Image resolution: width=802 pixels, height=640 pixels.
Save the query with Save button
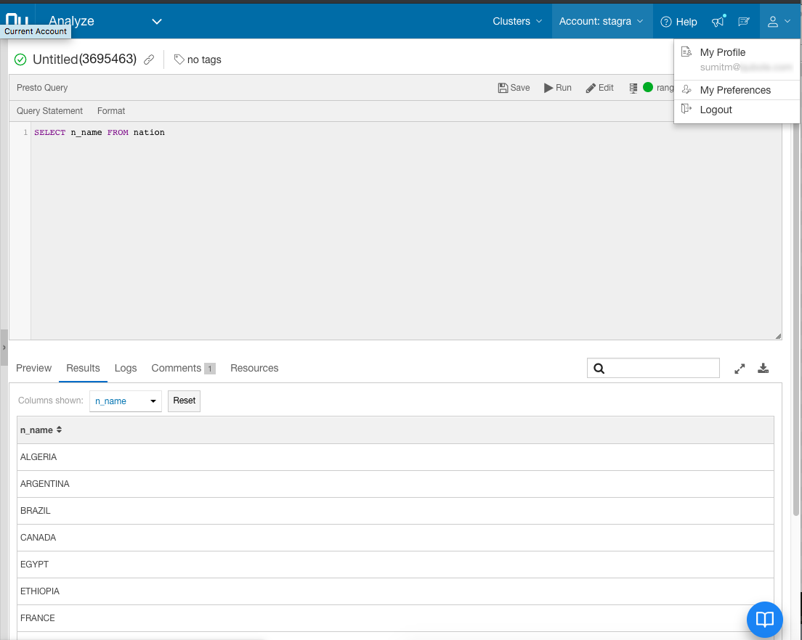click(x=514, y=88)
